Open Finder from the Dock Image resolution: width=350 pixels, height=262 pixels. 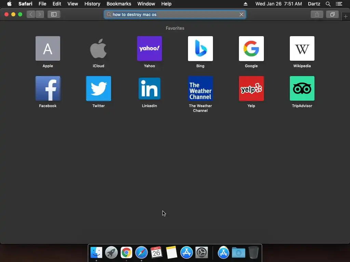(96, 252)
